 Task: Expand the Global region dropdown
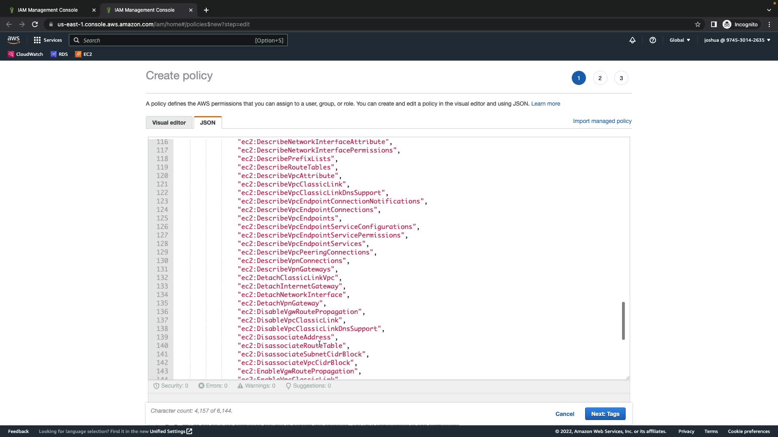pos(680,40)
